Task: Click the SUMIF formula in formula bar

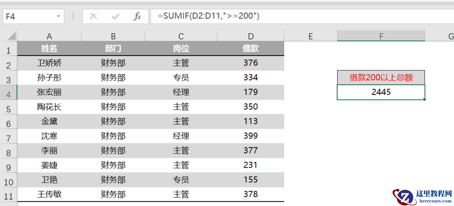Action: 209,16
